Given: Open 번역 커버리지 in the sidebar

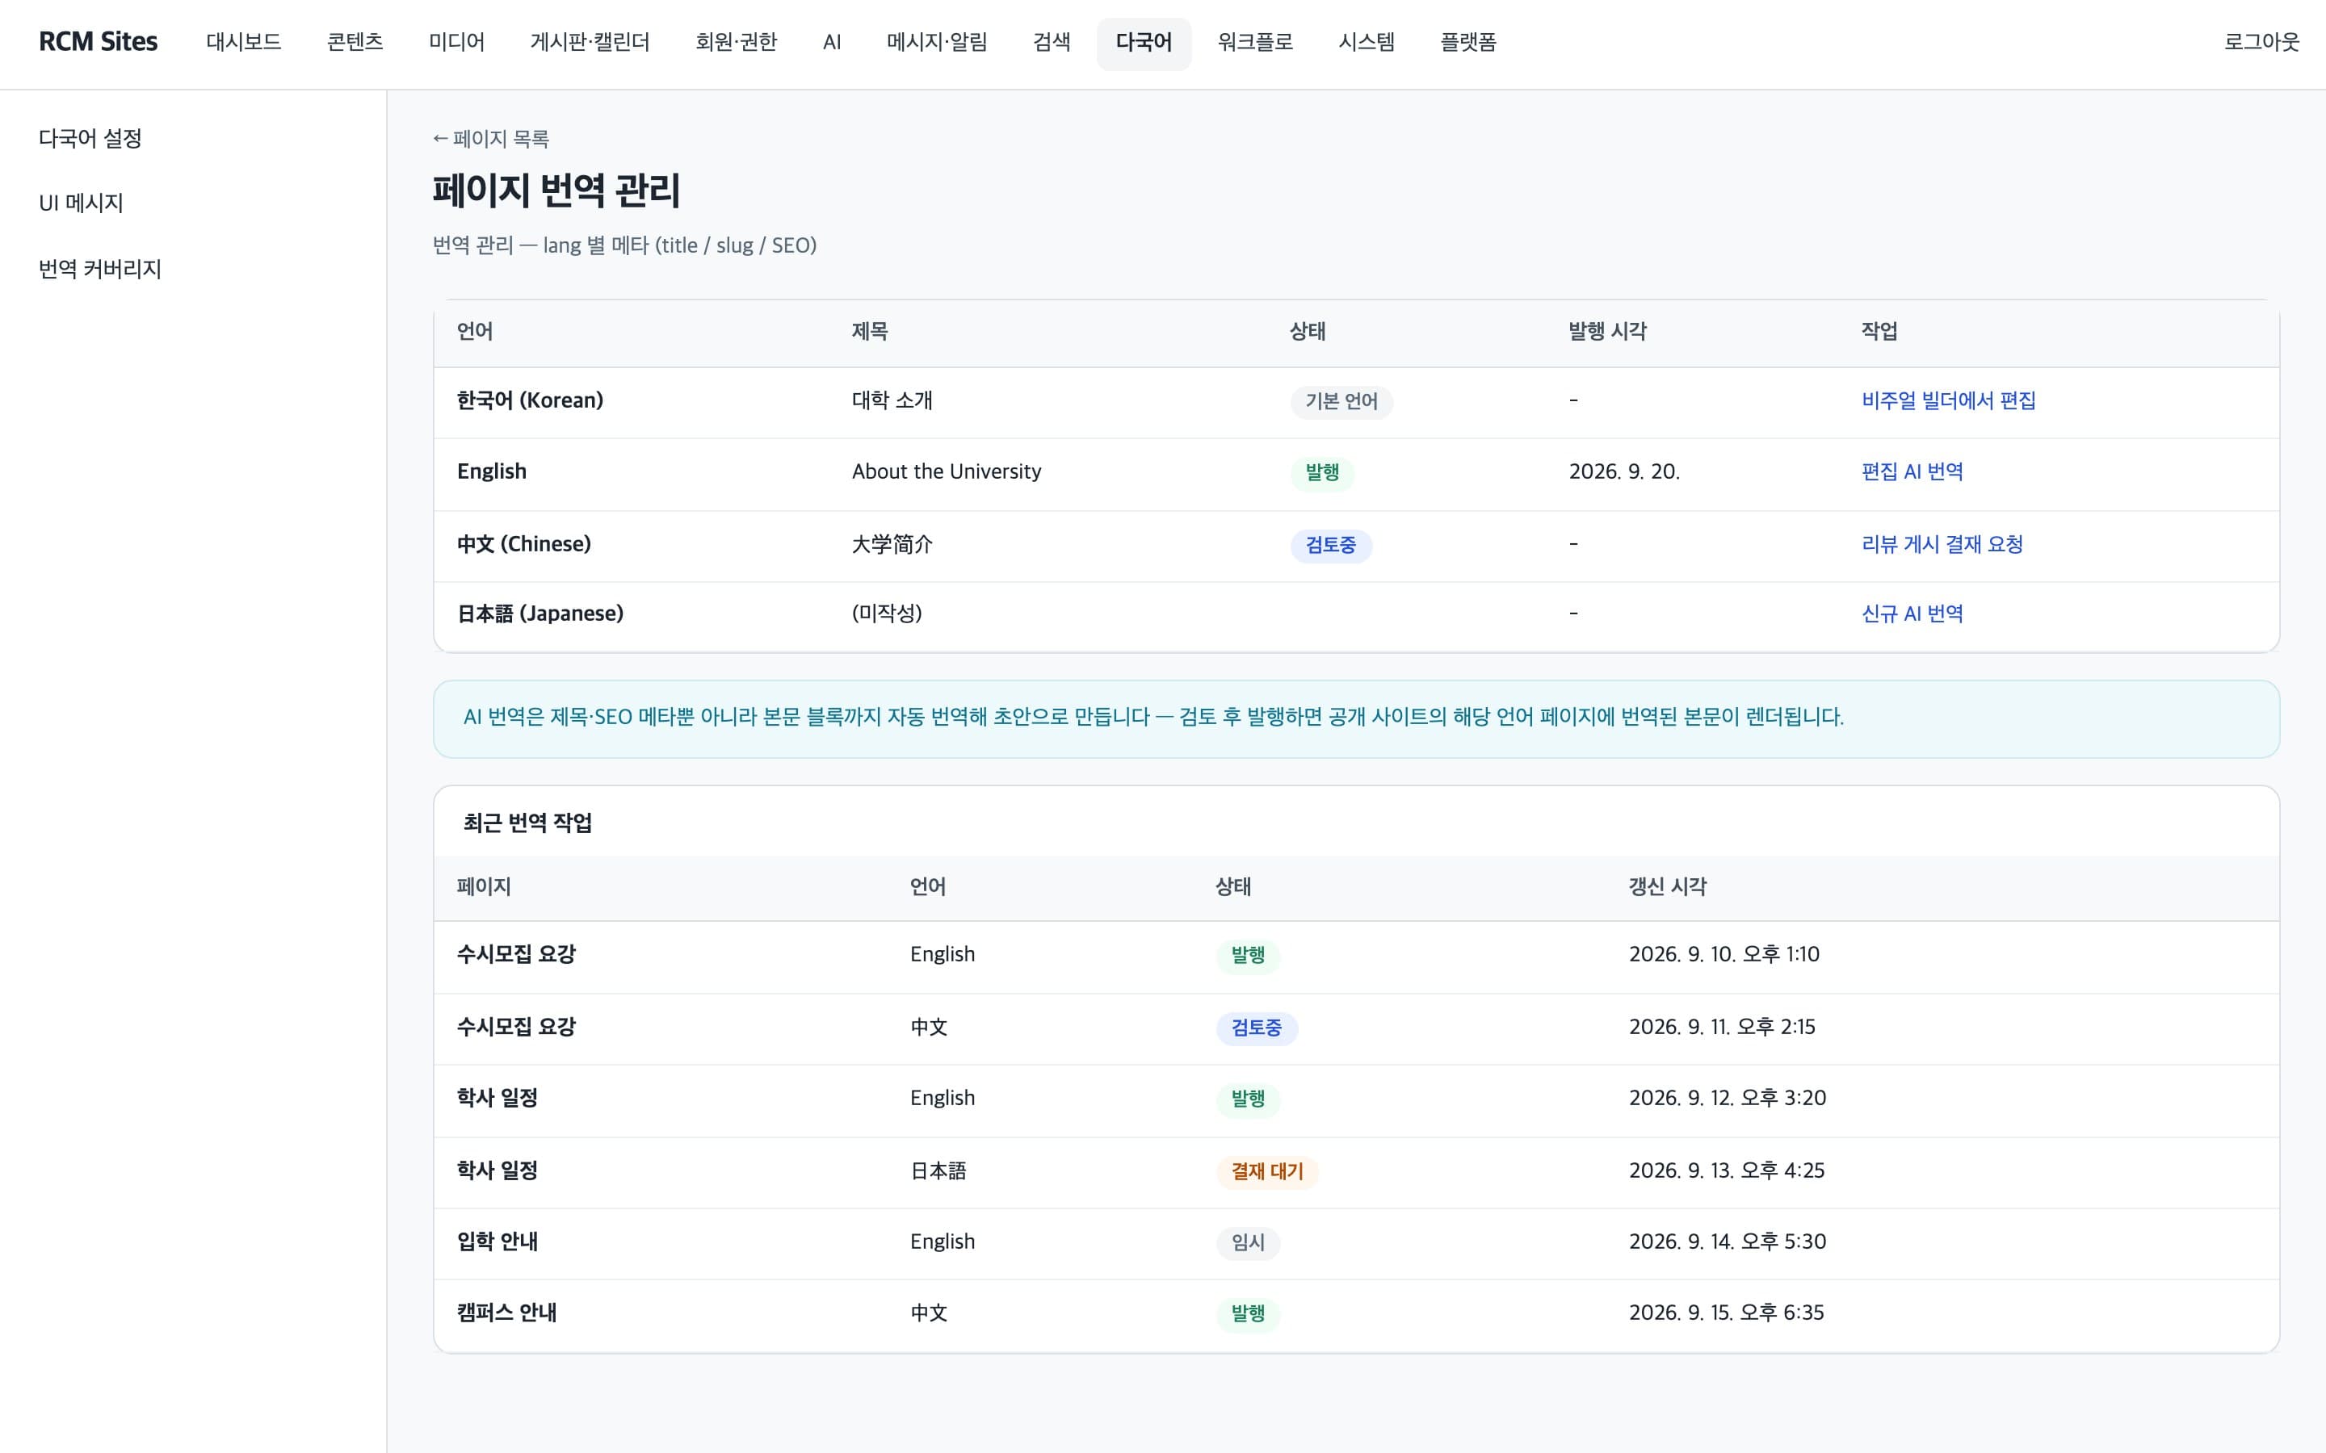Looking at the screenshot, I should click(x=100, y=269).
